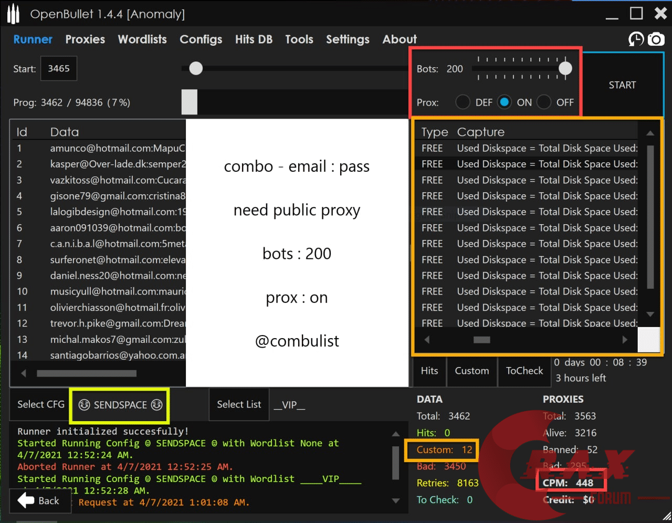Open the history clock icon
The height and width of the screenshot is (523, 672).
point(636,39)
